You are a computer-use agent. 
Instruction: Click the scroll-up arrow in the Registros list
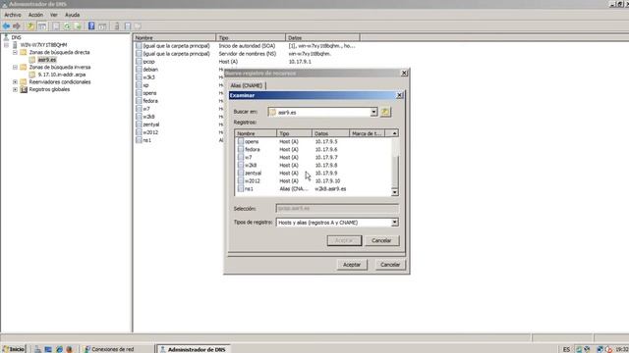tap(395, 133)
